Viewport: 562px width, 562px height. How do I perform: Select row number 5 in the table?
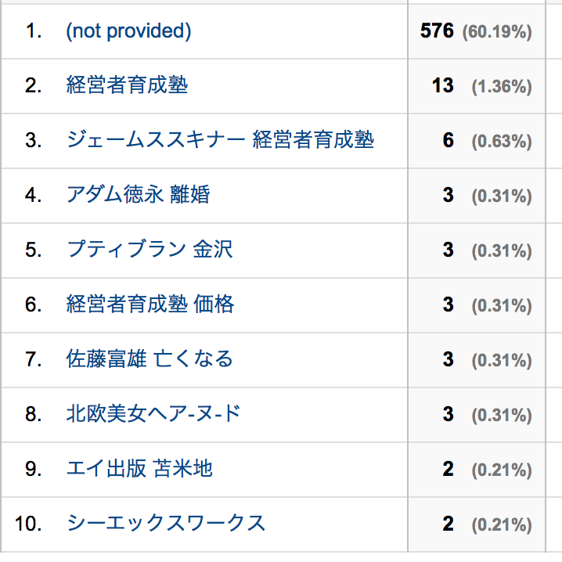pos(32,250)
